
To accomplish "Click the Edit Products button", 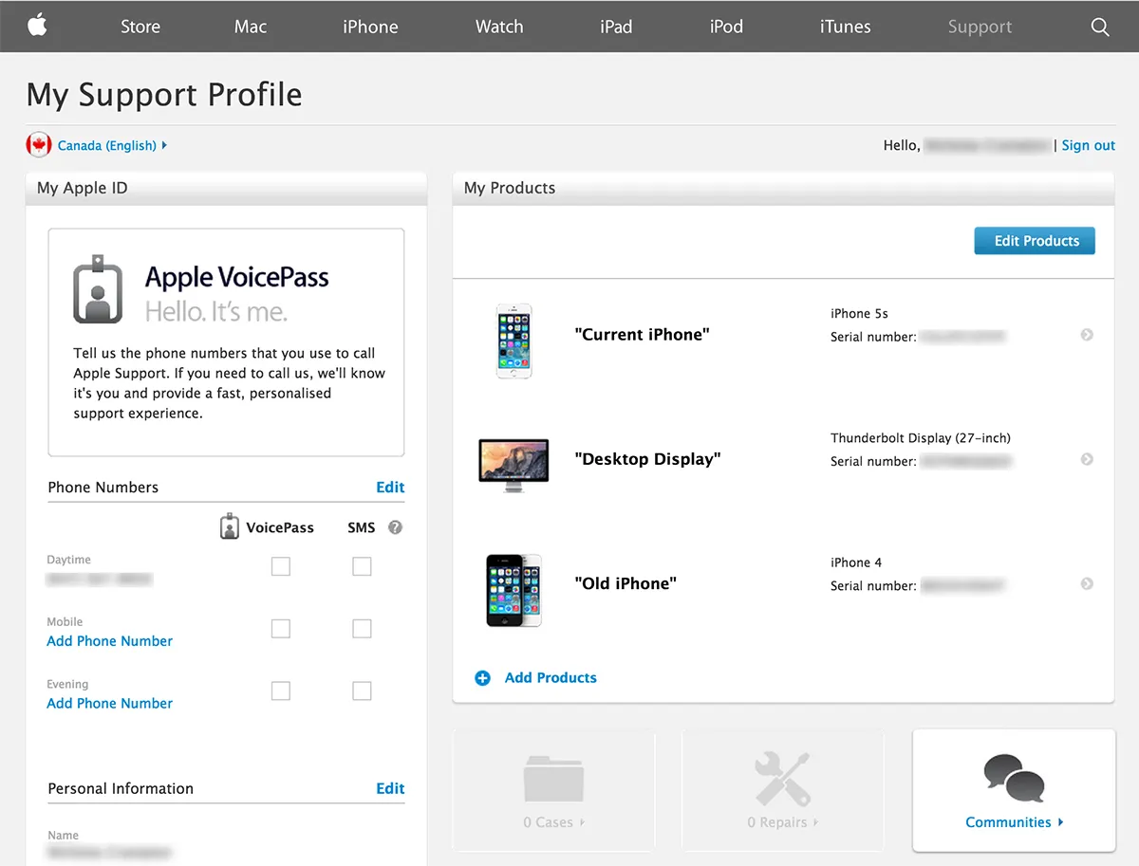I will click(1035, 241).
